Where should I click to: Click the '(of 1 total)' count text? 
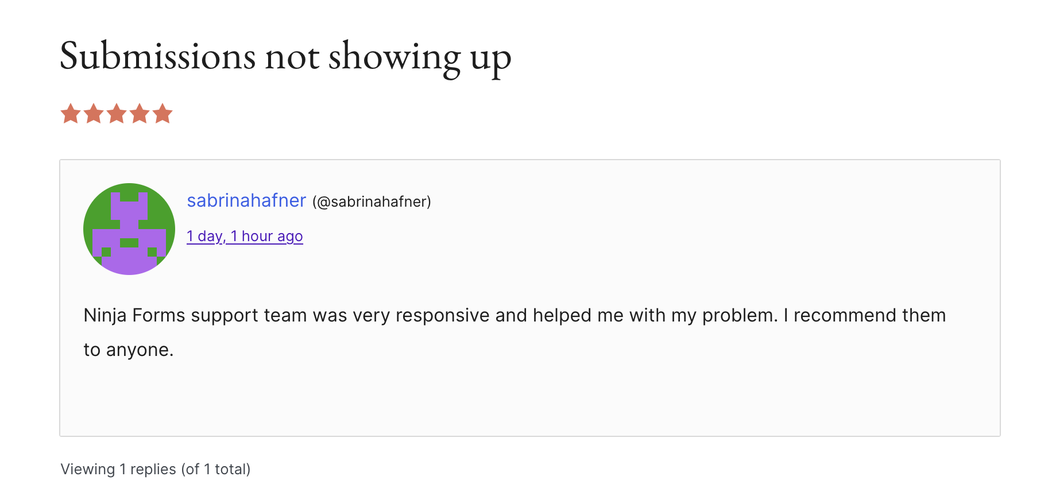[216, 469]
